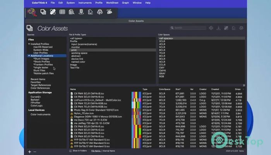Sort the list by Created column
Screen dimensions: 271x155
tap(215, 89)
